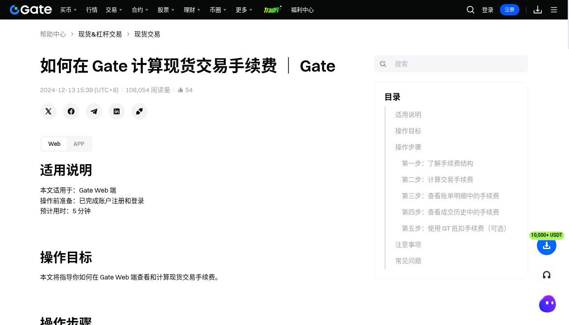Go to 帮助中心 breadcrumb
569x325 pixels.
click(53, 34)
